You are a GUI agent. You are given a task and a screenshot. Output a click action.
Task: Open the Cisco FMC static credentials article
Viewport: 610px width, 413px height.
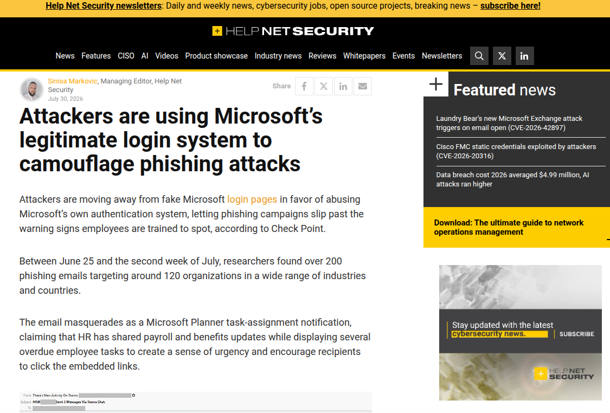click(x=516, y=151)
